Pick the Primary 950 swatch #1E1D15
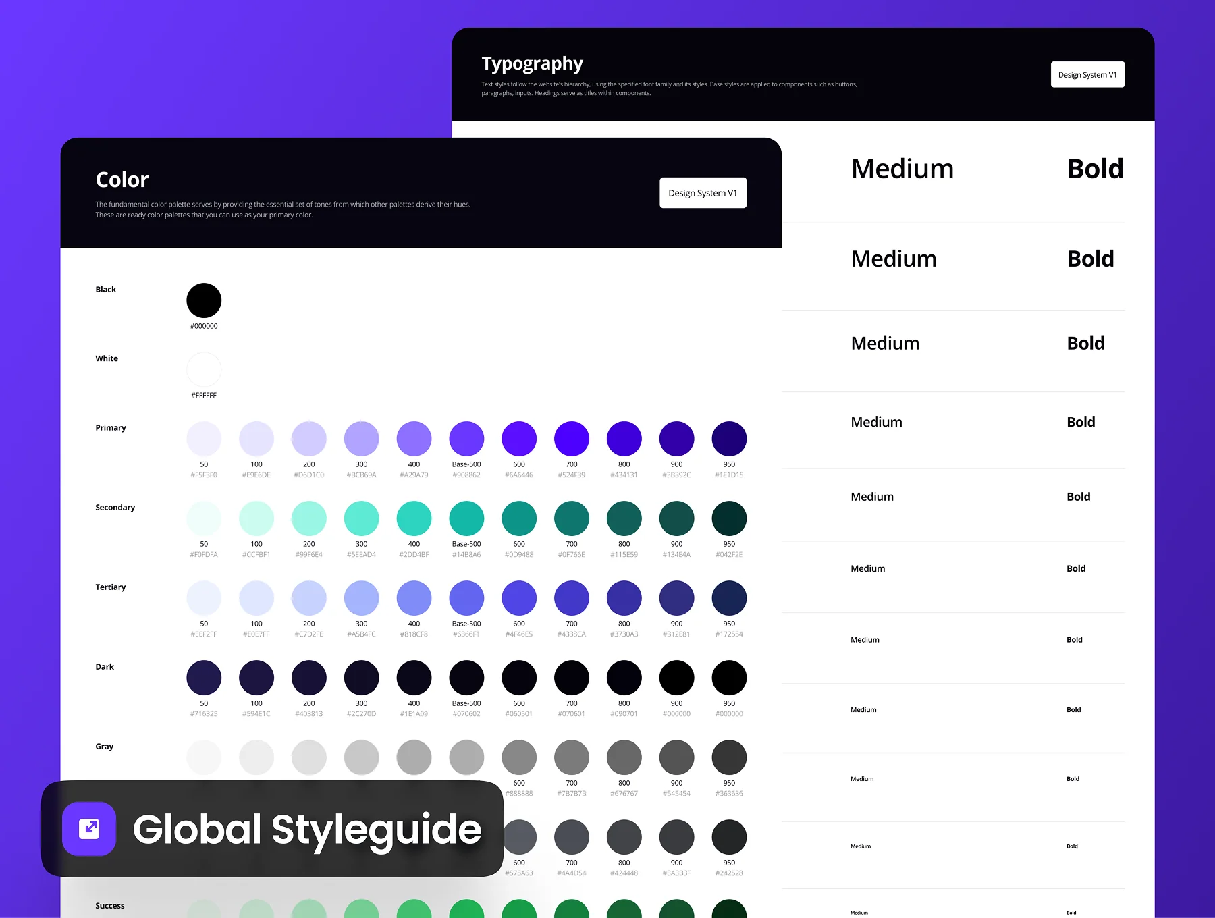Image resolution: width=1215 pixels, height=918 pixels. (729, 439)
